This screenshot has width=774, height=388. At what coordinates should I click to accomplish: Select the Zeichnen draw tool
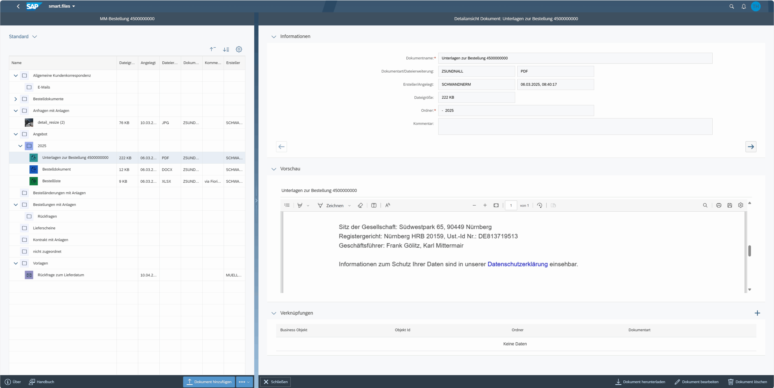click(x=330, y=205)
